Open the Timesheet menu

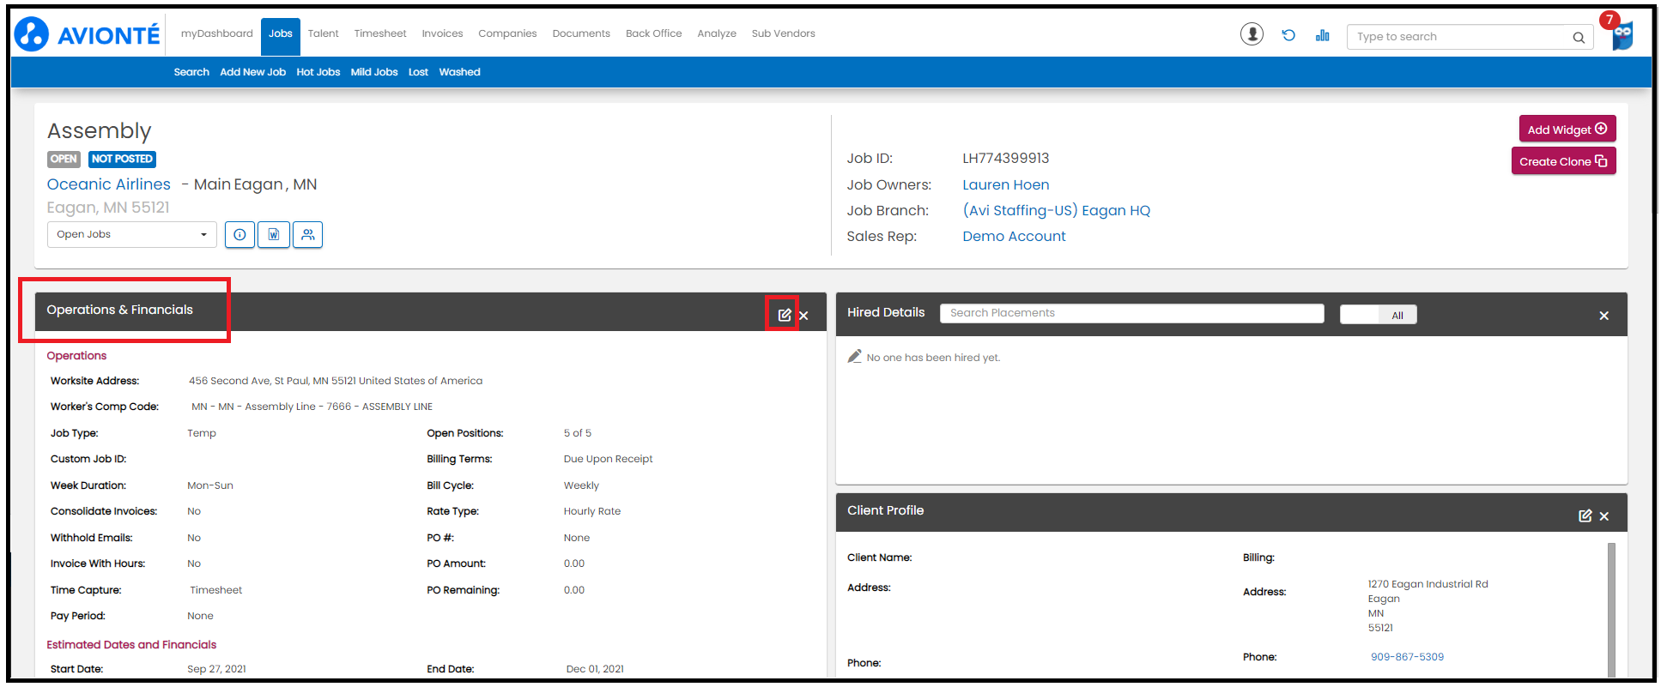coord(380,33)
